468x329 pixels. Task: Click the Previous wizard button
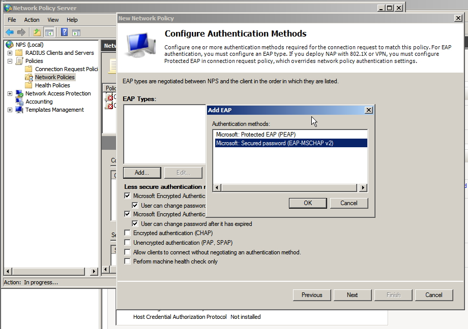coord(312,295)
